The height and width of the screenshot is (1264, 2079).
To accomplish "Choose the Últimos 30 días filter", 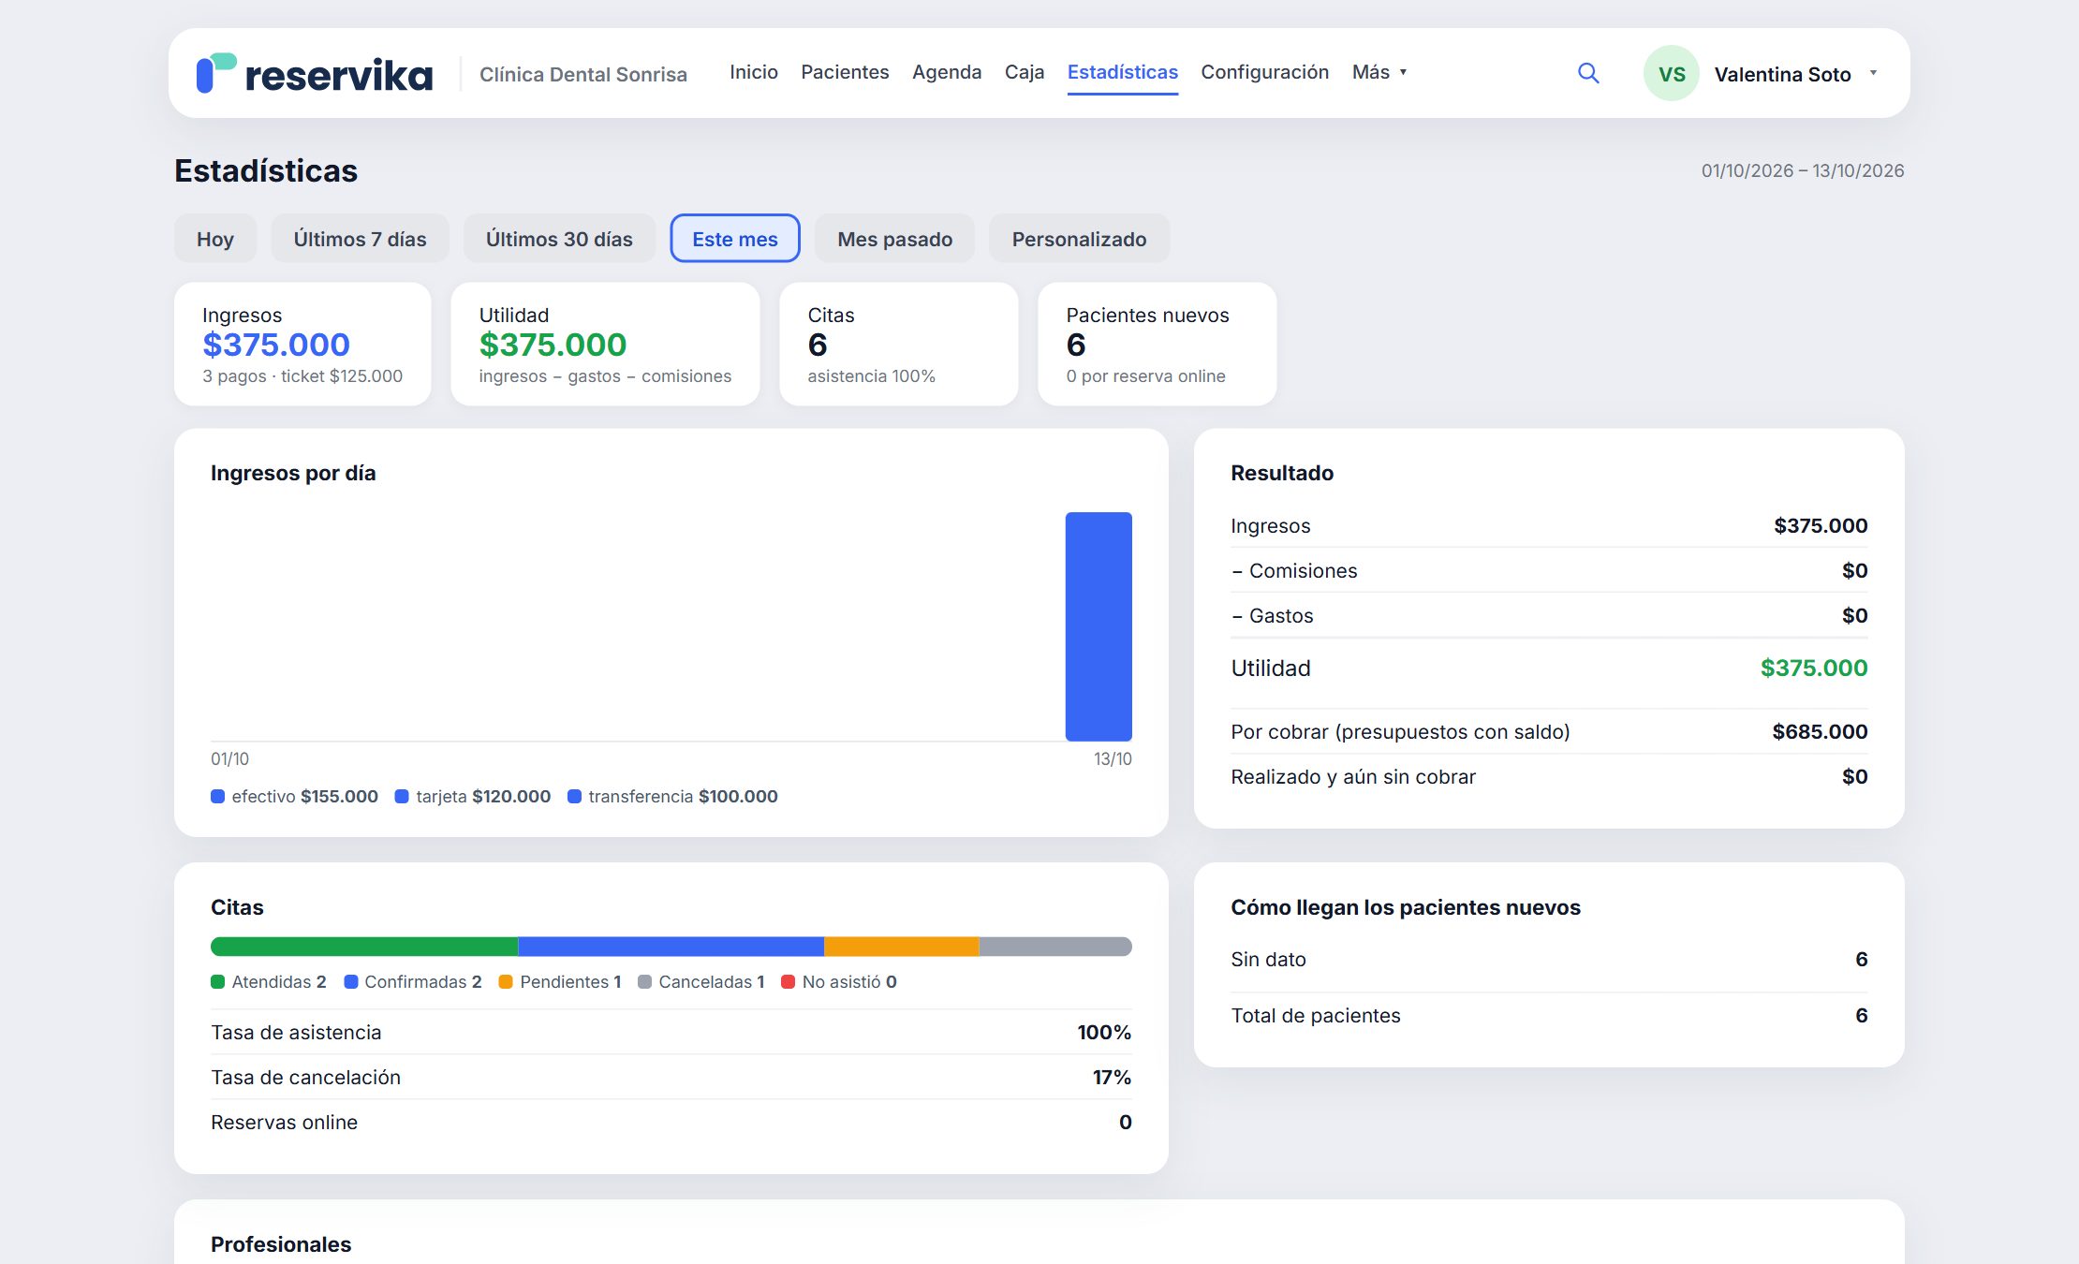I will pyautogui.click(x=559, y=239).
